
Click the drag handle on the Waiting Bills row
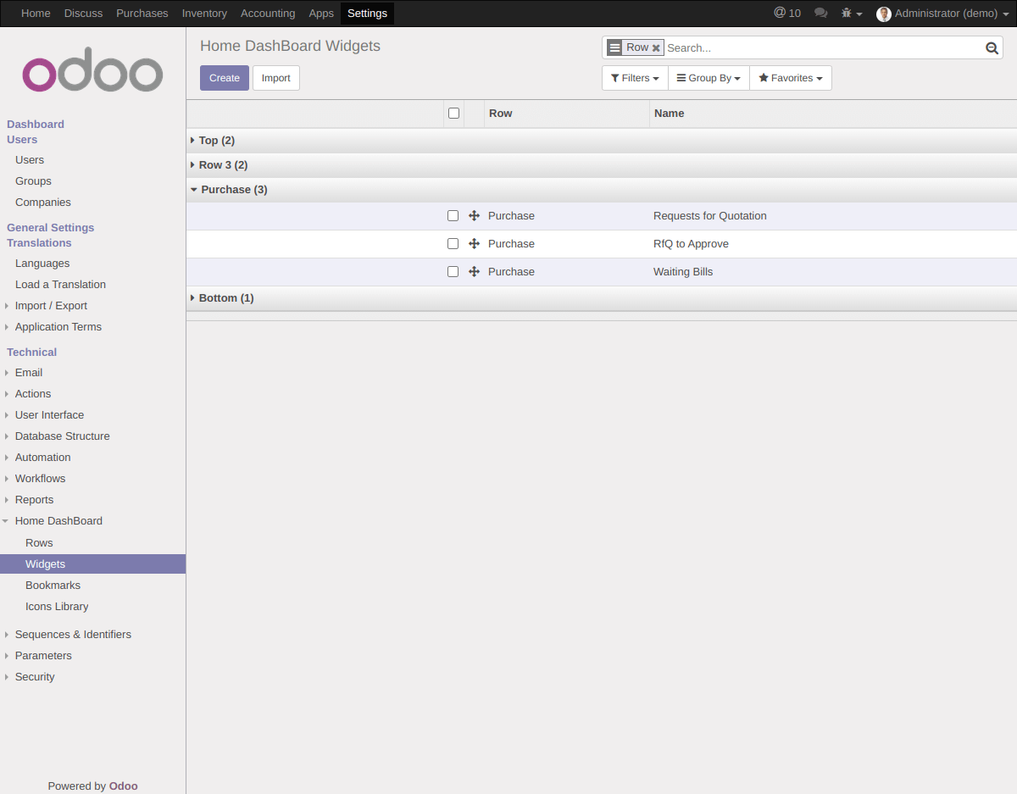tap(474, 271)
